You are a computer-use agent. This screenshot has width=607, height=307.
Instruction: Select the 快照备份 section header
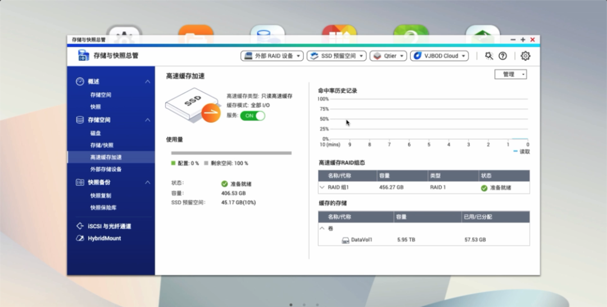tap(99, 182)
